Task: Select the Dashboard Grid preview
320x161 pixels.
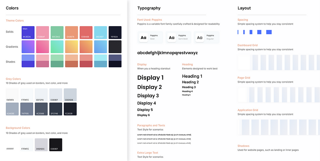Action: pos(279,62)
